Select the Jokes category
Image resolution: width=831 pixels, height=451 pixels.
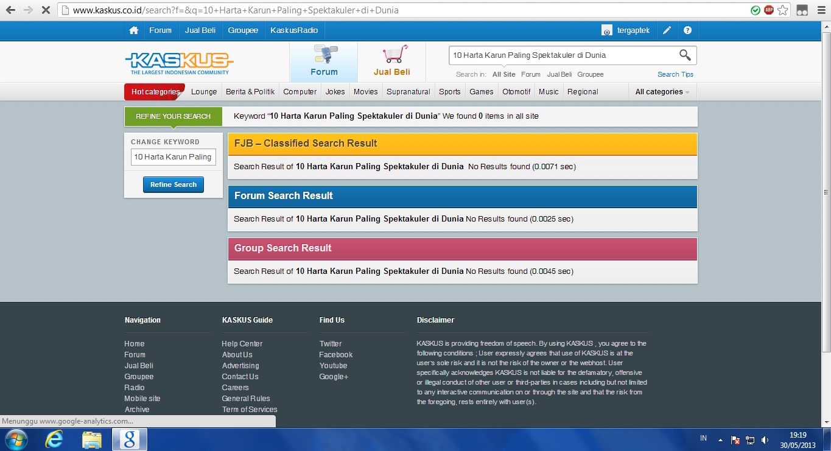(335, 92)
